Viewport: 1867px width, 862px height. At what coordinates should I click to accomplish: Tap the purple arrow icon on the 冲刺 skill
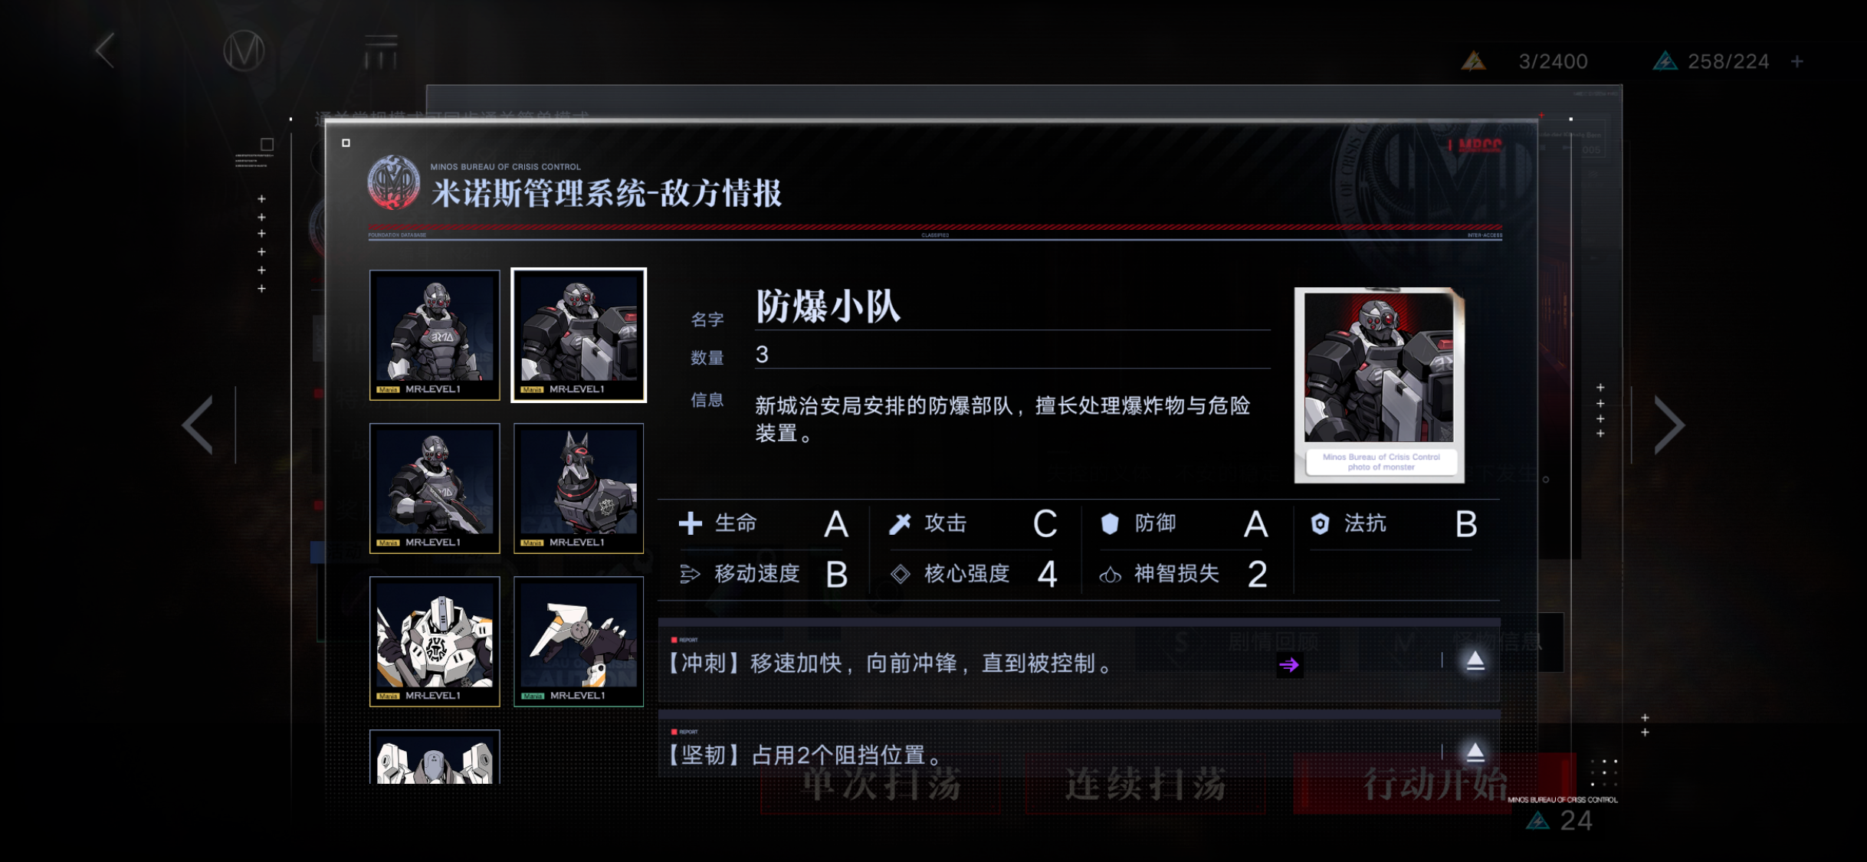[1288, 664]
